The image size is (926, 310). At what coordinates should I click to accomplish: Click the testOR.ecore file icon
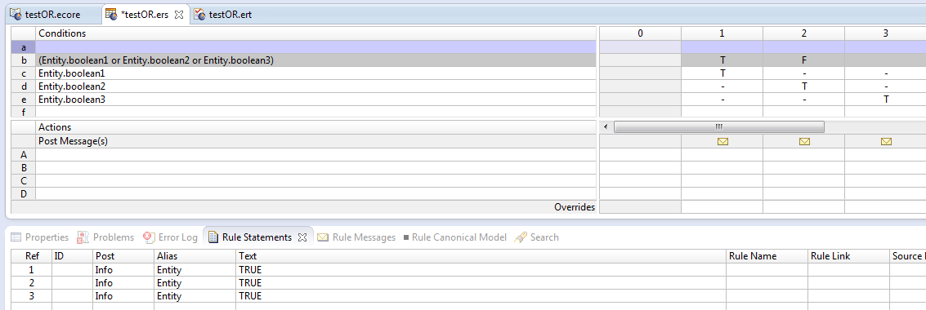tap(16, 15)
